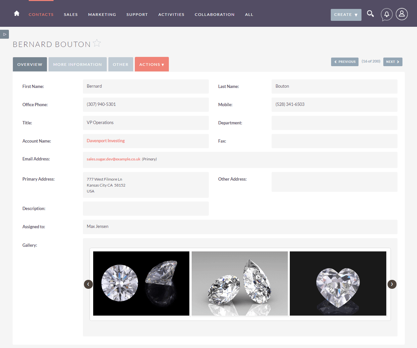Go to the previous contact record
The width and height of the screenshot is (417, 348).
tap(345, 62)
